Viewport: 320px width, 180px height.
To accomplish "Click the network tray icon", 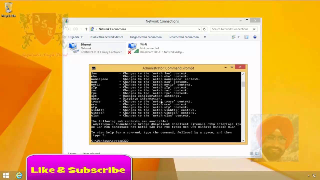I will click(x=314, y=176).
